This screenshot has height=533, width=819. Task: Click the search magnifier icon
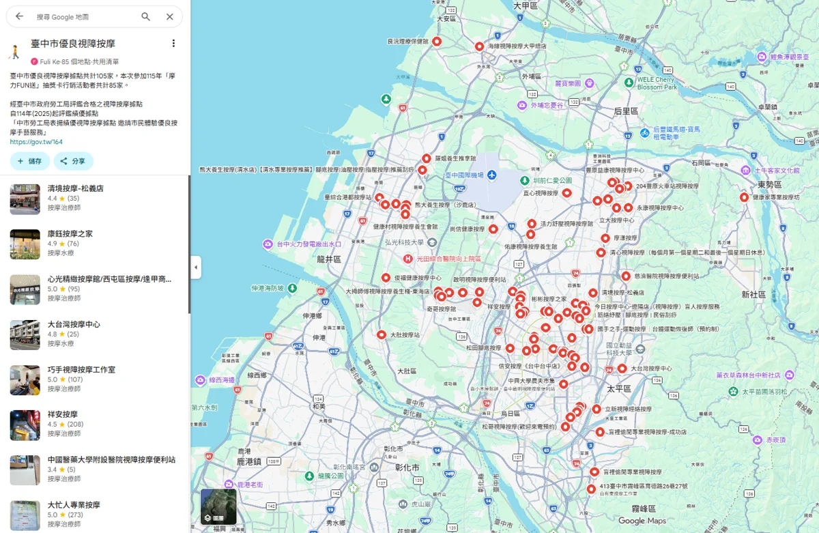click(146, 16)
